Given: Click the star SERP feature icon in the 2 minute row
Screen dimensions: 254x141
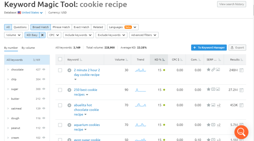Looking at the screenshot, I should 208,70.
